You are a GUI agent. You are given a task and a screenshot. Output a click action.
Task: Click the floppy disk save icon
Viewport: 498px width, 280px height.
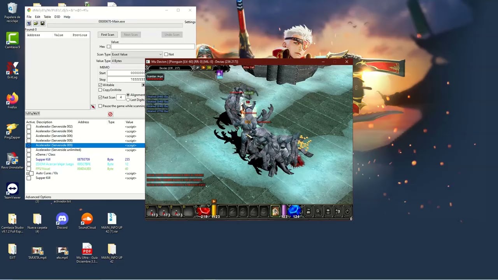pyautogui.click(x=42, y=23)
